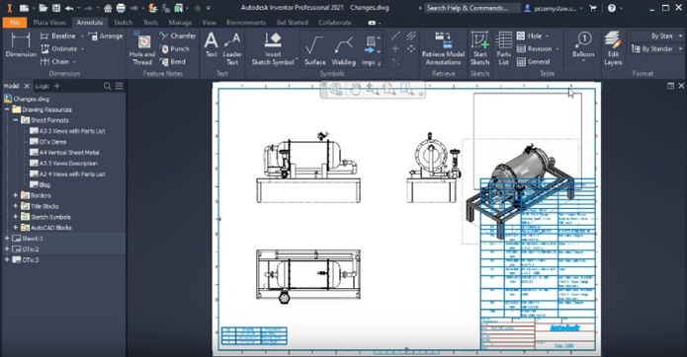Select the Dimension tool
Image resolution: width=687 pixels, height=357 pixels.
click(21, 45)
